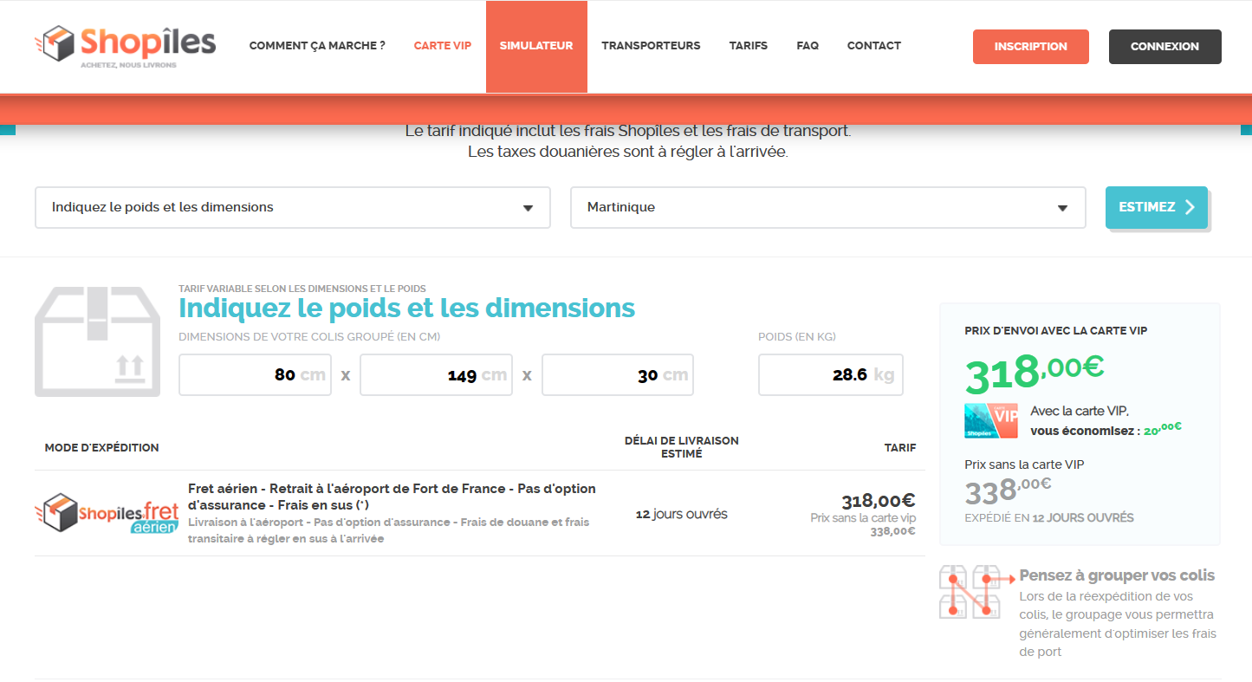Open the Transporteurs menu item
Image resolution: width=1252 pixels, height=682 pixels.
651,46
